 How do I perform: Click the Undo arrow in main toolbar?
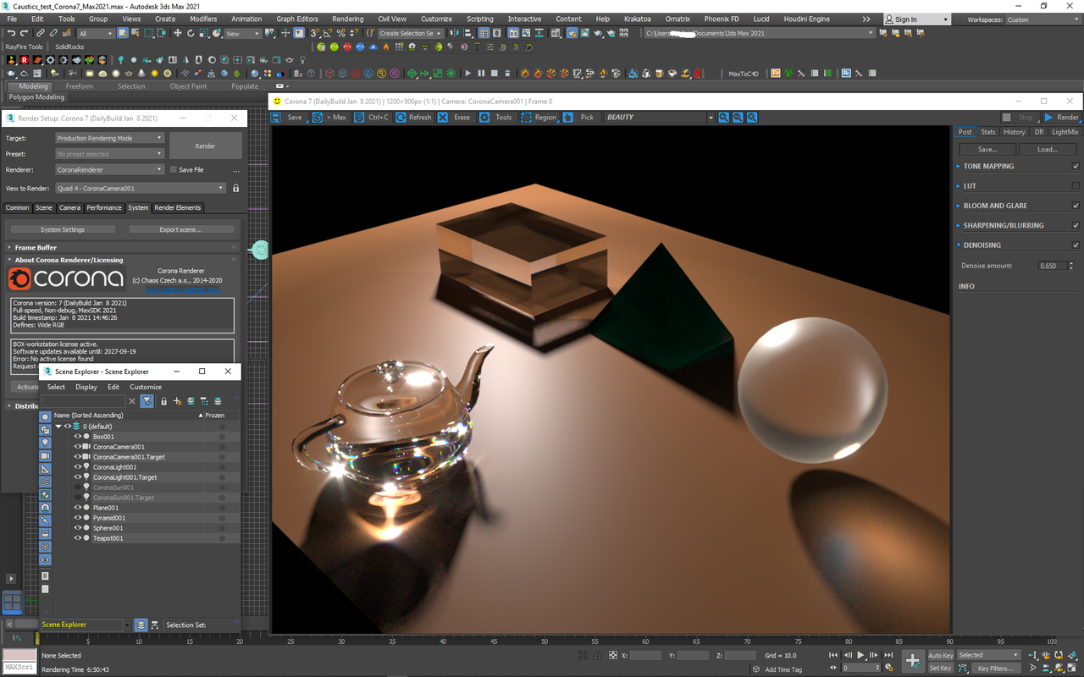(11, 33)
